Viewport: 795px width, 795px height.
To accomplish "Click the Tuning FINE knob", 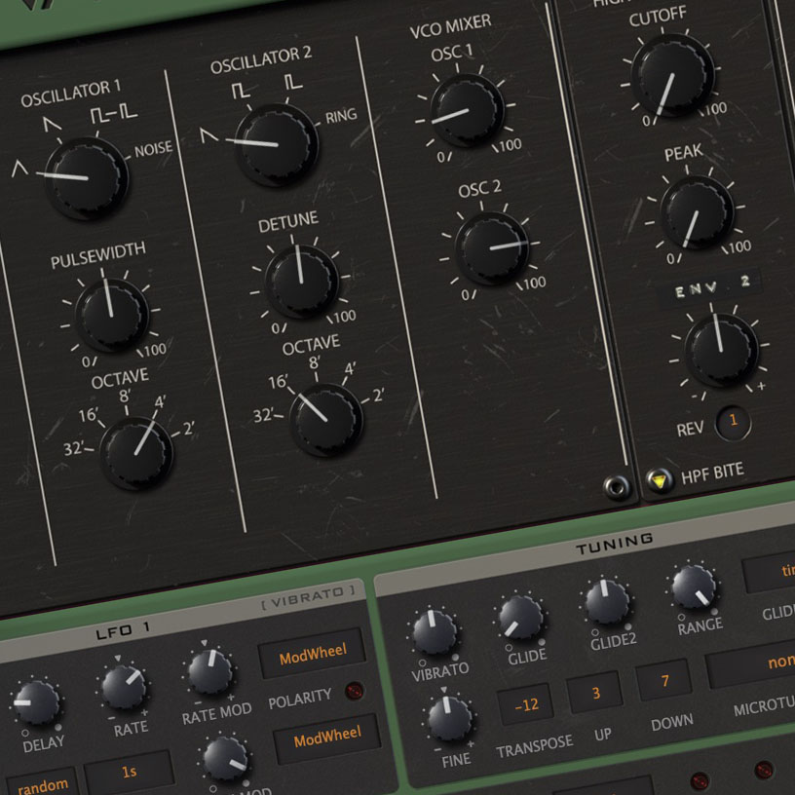I will coord(450,718).
